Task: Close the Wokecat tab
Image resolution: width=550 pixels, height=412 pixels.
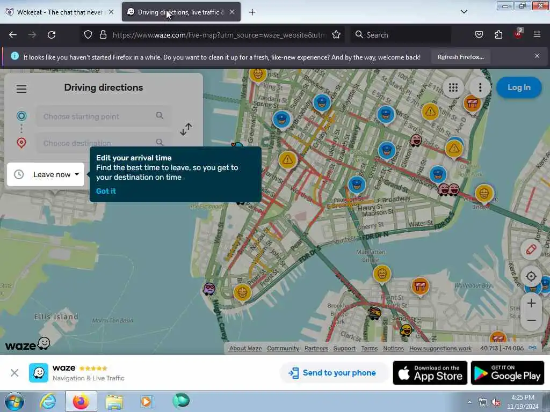Action: pyautogui.click(x=111, y=12)
